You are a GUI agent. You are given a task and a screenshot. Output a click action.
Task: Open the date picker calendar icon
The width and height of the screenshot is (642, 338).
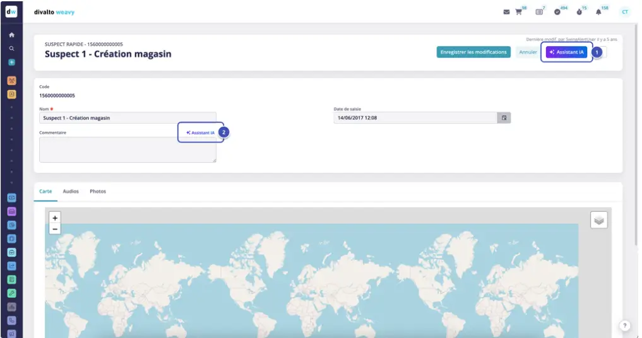tap(504, 118)
